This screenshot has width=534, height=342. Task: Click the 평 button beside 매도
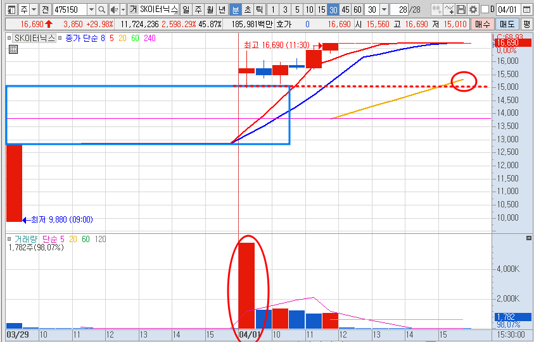click(527, 24)
